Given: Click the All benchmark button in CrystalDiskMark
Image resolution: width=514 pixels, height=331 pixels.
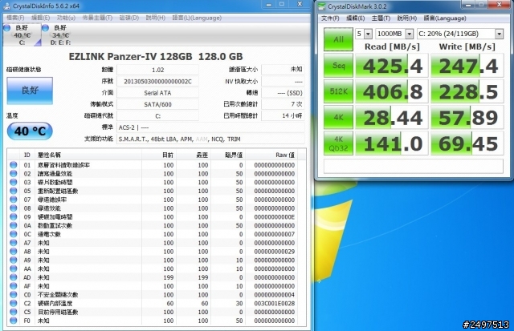Looking at the screenshot, I should (x=338, y=39).
